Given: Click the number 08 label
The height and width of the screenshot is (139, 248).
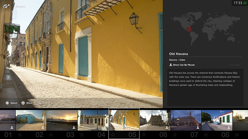Looking at the screenshot, I should (x=225, y=135).
